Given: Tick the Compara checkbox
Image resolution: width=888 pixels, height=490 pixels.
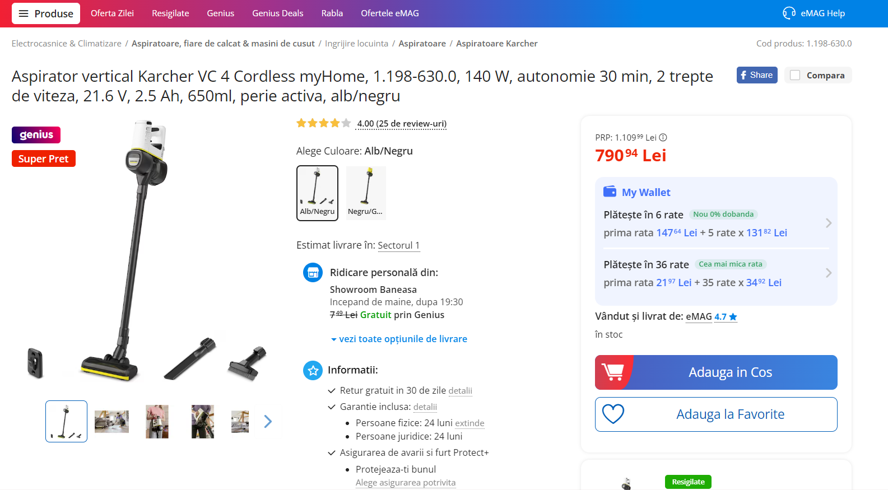Looking at the screenshot, I should (x=795, y=75).
